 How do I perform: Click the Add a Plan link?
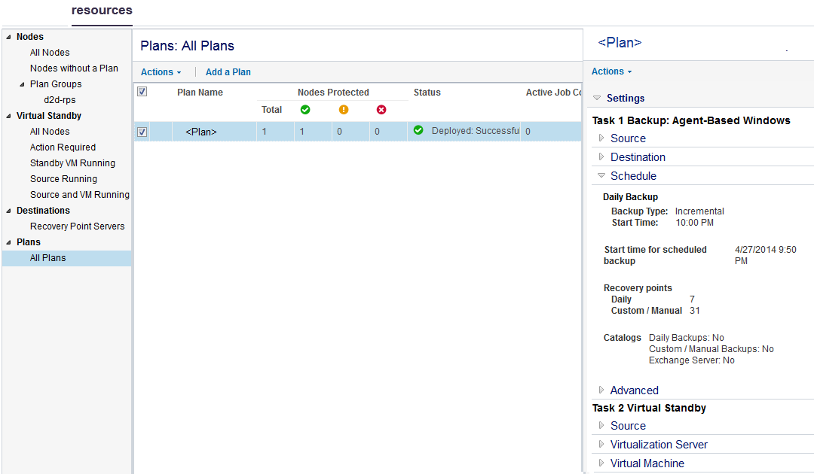click(x=228, y=72)
